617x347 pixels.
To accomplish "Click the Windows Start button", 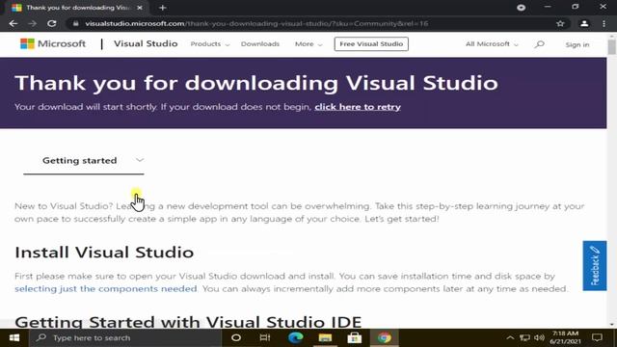I will 14,338.
